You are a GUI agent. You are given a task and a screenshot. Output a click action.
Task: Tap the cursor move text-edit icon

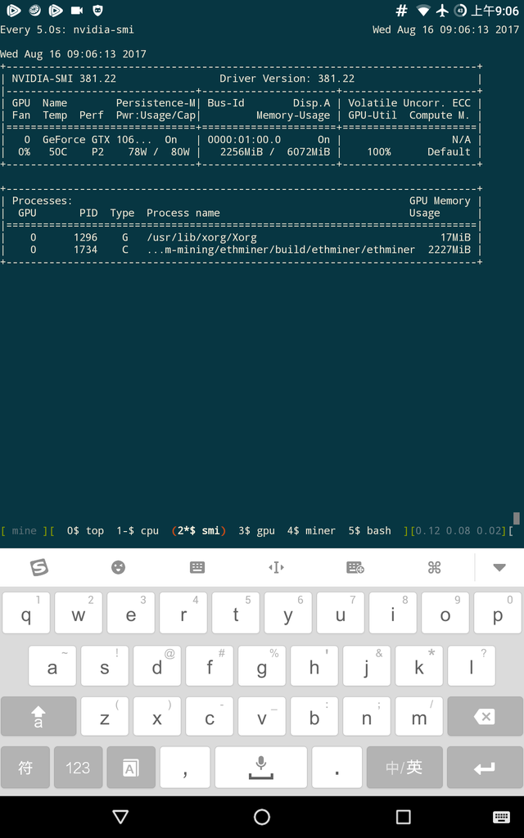coord(276,567)
